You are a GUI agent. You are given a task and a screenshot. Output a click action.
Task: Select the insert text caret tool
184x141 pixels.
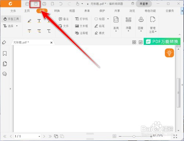(x=49, y=31)
